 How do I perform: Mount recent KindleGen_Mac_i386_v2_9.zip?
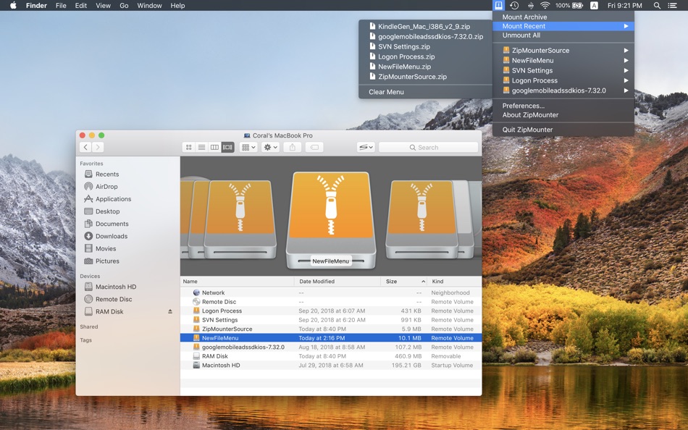(424, 27)
